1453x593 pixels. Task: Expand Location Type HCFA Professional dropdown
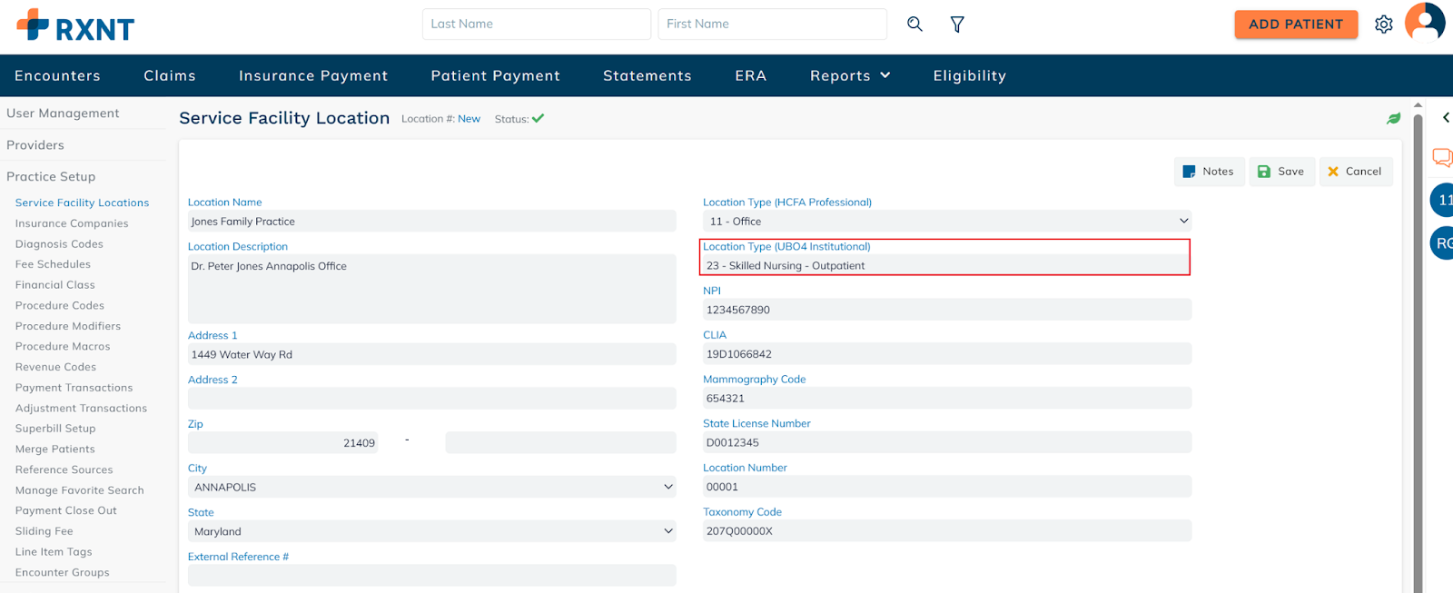point(946,222)
